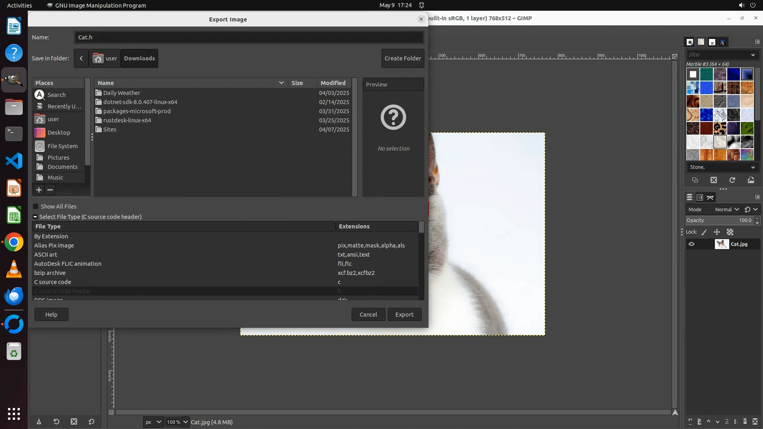Toggle the lock position and size icon
The width and height of the screenshot is (763, 429).
click(x=717, y=232)
